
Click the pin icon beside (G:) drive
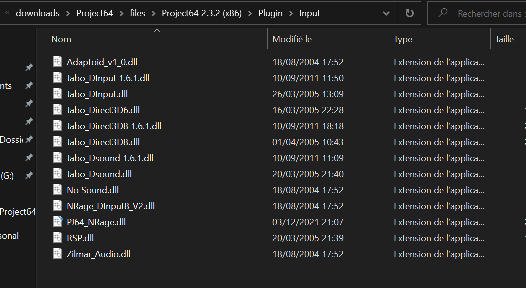(x=29, y=175)
